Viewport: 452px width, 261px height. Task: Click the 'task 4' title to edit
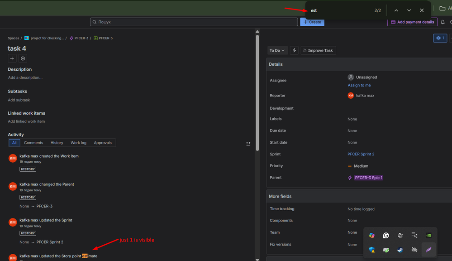click(x=17, y=48)
